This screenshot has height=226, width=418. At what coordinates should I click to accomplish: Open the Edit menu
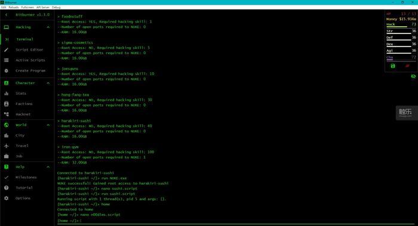[x=4, y=7]
